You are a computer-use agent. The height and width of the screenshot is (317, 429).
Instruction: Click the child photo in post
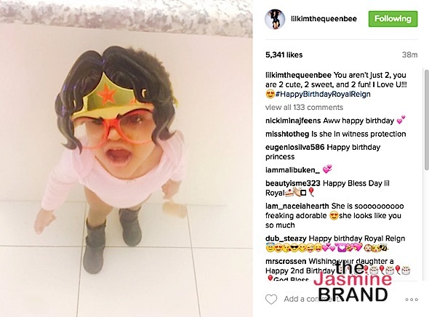coord(126,158)
